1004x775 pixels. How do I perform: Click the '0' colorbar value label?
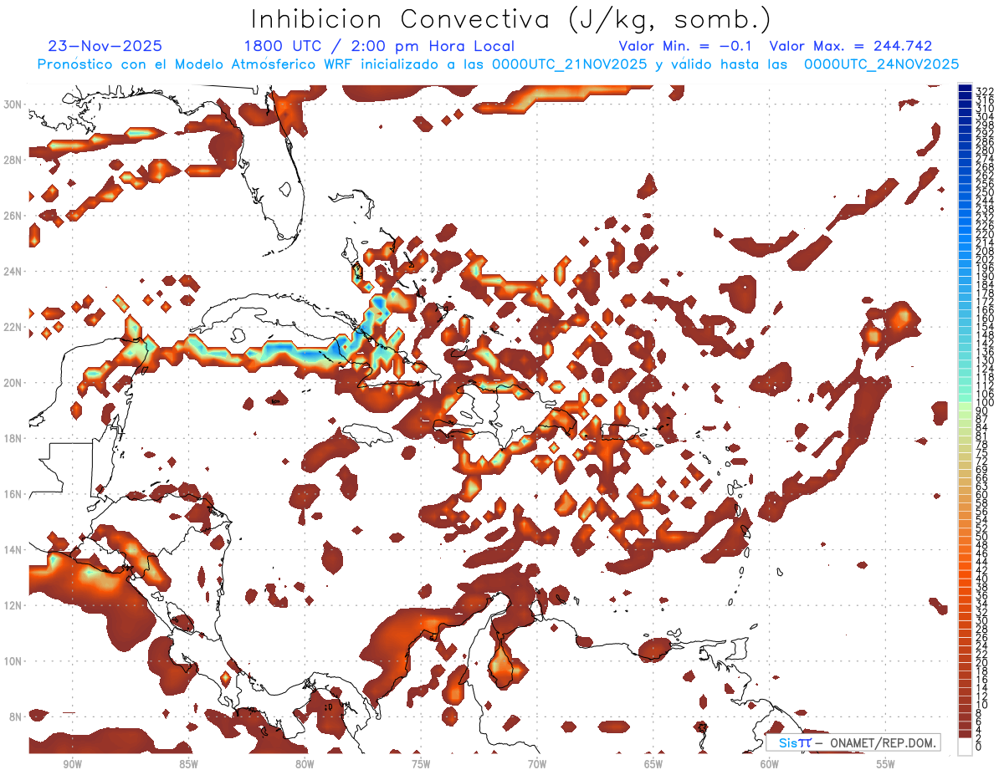click(x=979, y=747)
